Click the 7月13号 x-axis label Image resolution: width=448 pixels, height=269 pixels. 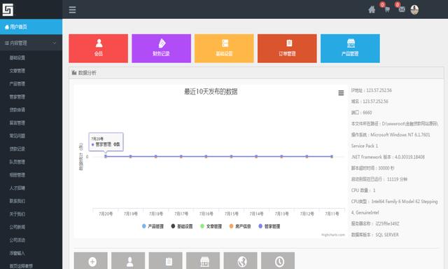(281, 214)
